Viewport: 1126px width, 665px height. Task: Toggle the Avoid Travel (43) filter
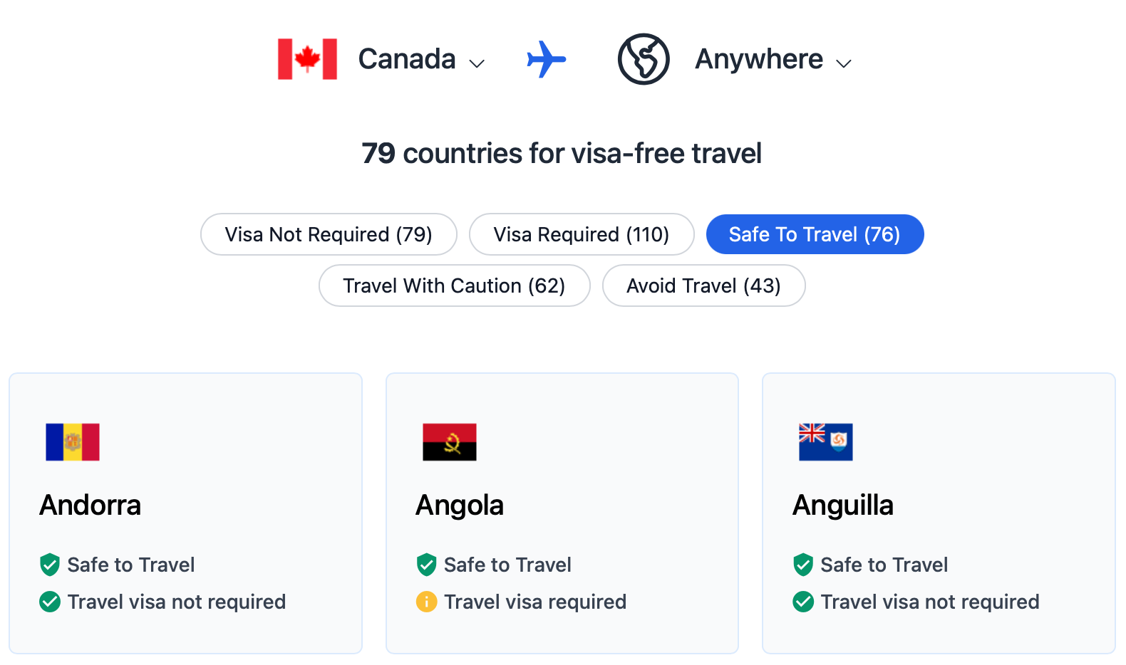point(703,286)
